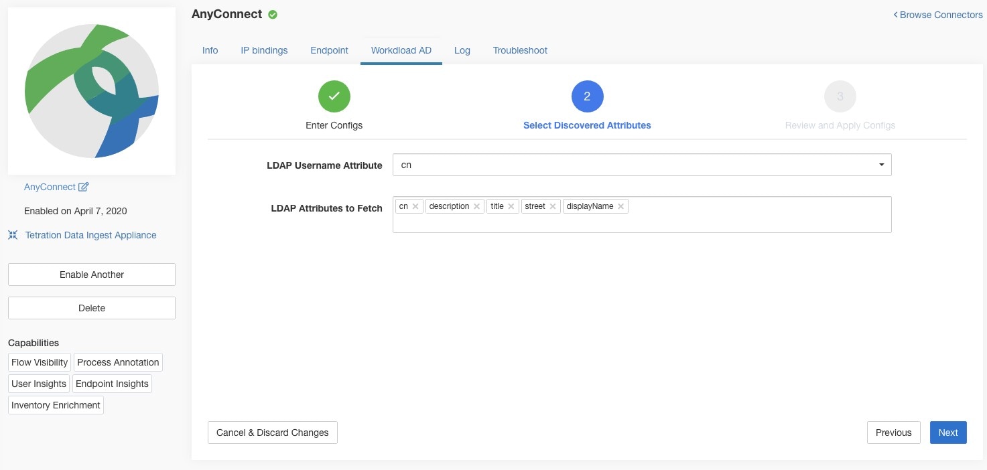This screenshot has width=987, height=470.
Task: Switch to the Info tab
Action: pos(210,50)
